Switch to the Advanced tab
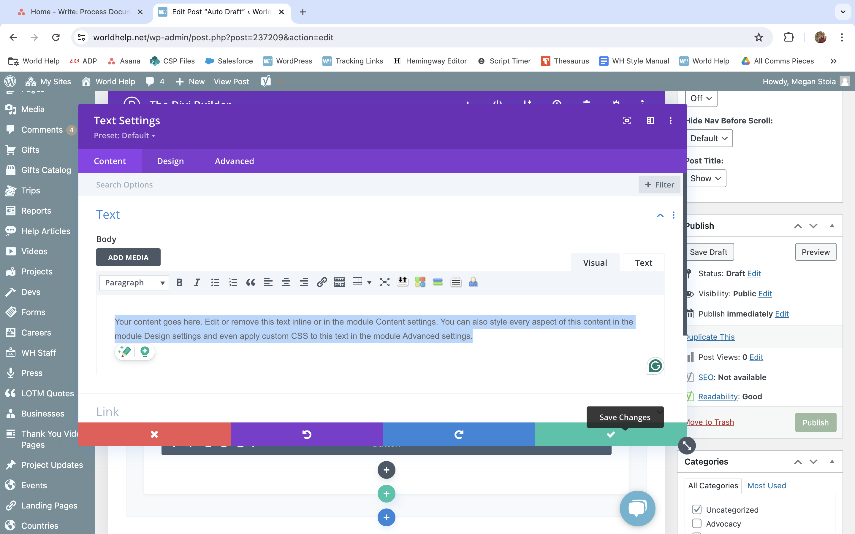The width and height of the screenshot is (855, 534). [x=234, y=161]
